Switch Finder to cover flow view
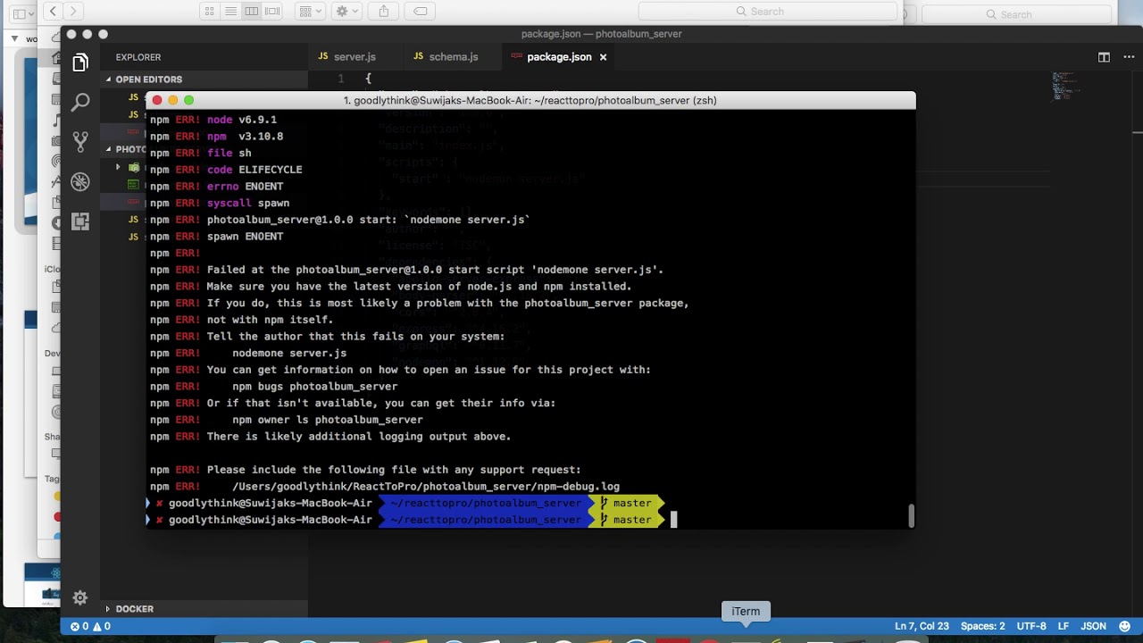This screenshot has width=1143, height=643. (272, 11)
